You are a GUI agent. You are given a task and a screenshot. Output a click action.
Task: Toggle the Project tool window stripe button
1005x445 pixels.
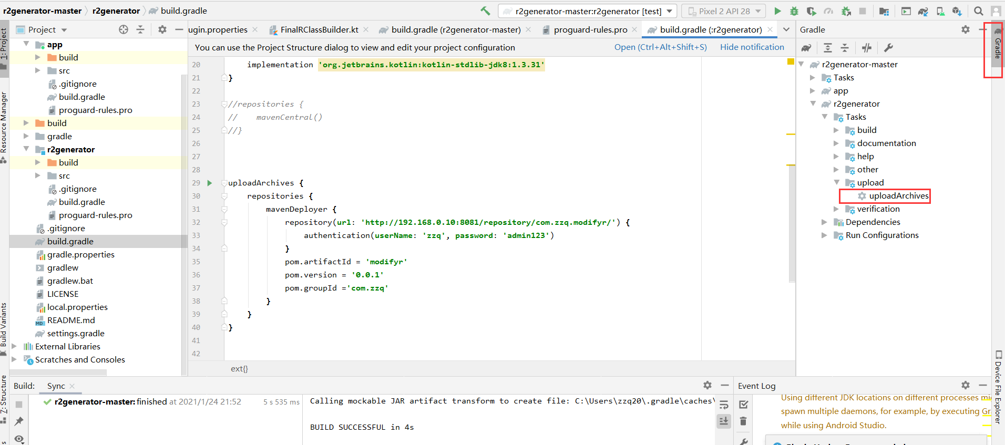point(4,48)
